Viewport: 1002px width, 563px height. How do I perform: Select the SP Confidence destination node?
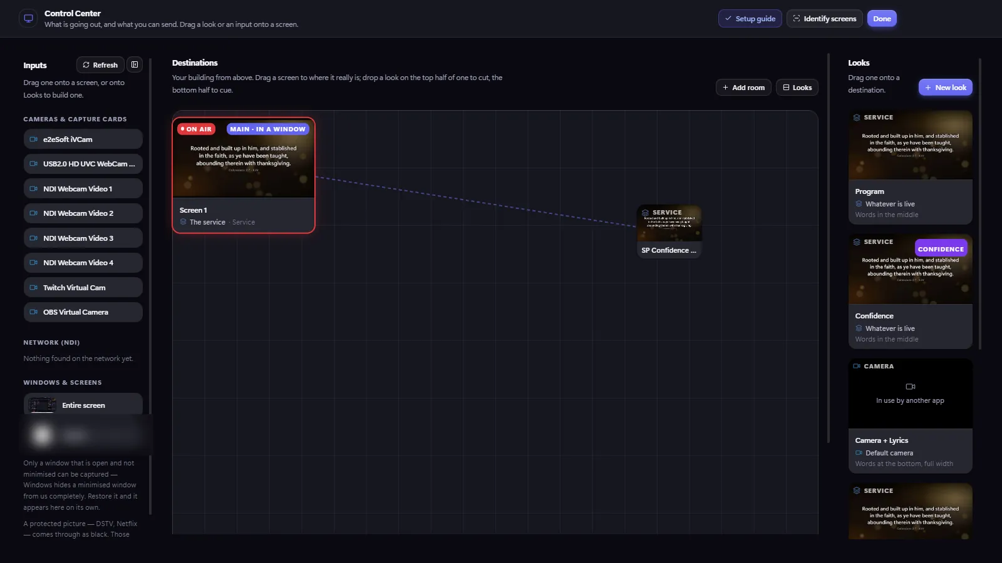tap(669, 231)
